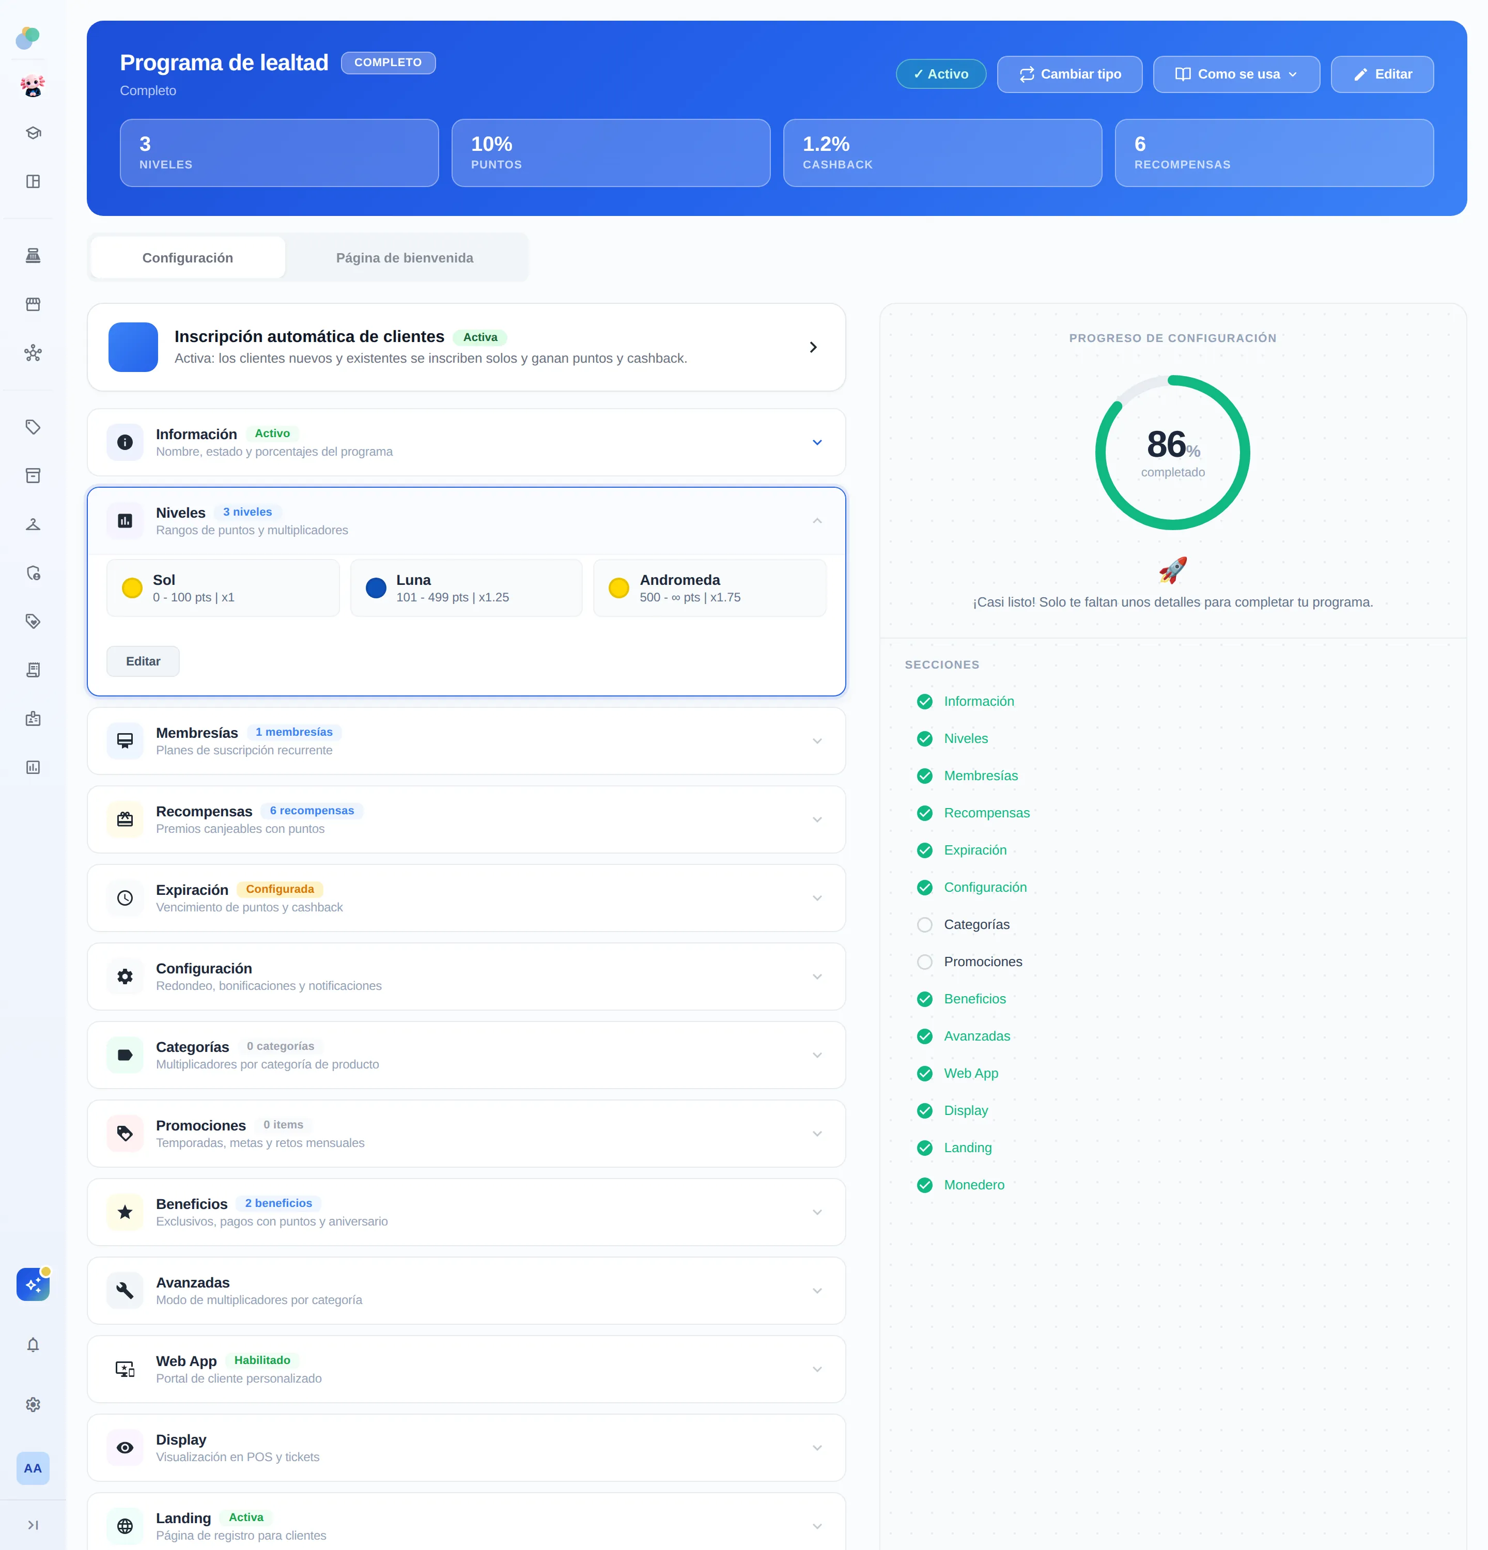Click the AA user avatar
Screen dimensions: 1488x1550
33,1468
